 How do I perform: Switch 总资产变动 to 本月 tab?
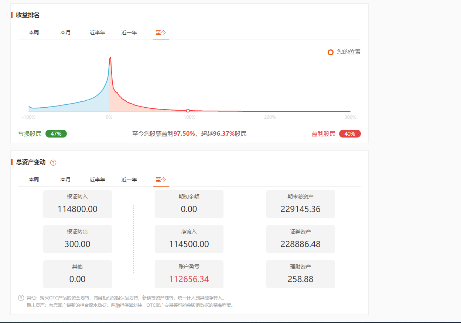point(65,180)
